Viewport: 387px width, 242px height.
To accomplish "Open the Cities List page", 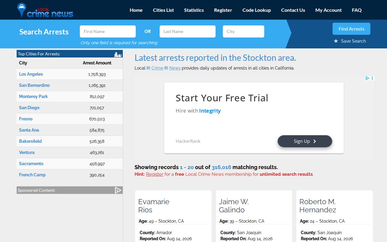I will click(163, 10).
